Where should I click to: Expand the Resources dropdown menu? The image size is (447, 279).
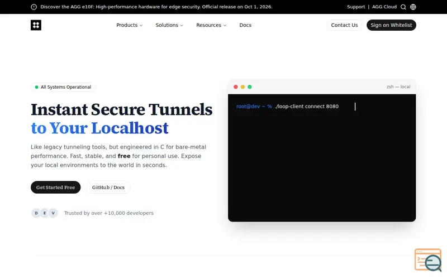tap(211, 25)
